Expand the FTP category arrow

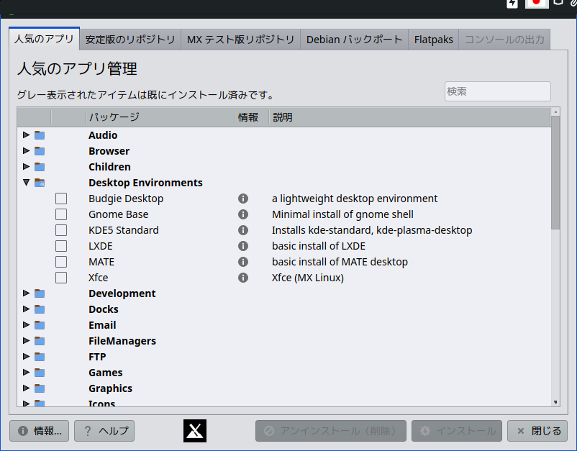pos(26,357)
